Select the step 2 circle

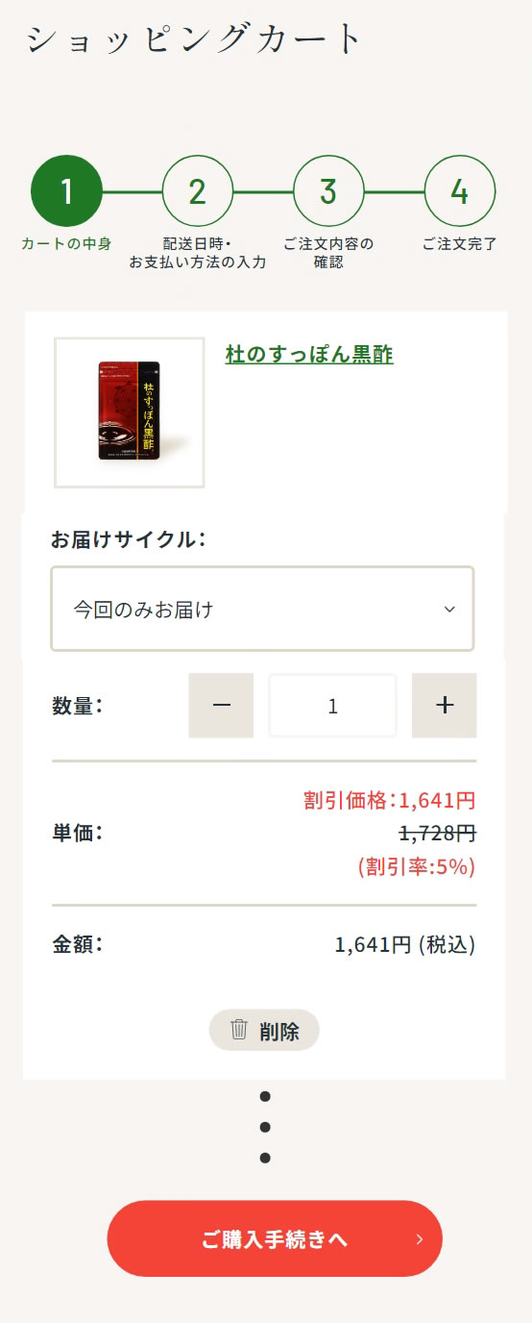pyautogui.click(x=198, y=191)
